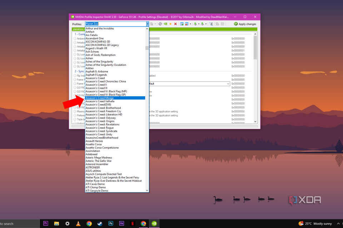This screenshot has width=343, height=228.
Task: Open the Profiles dropdown arrow
Action: 147,24
